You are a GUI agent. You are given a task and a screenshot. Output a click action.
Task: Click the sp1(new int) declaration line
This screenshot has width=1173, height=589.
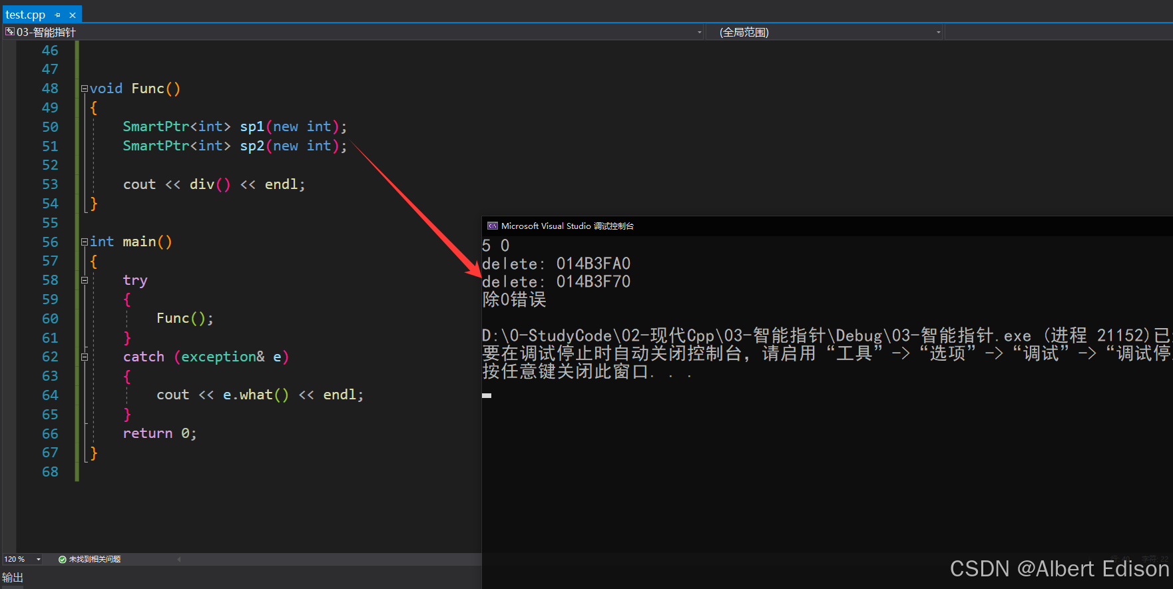coord(234,126)
